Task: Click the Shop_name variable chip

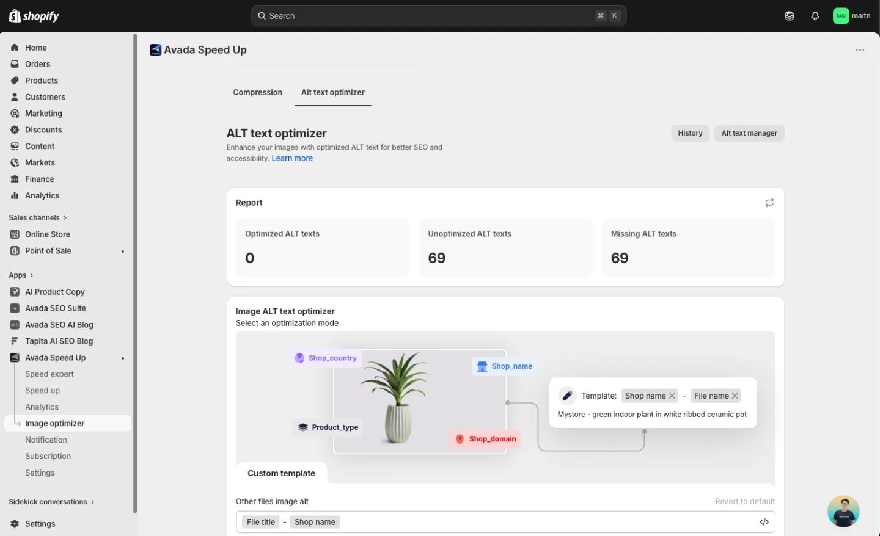Action: click(x=505, y=366)
